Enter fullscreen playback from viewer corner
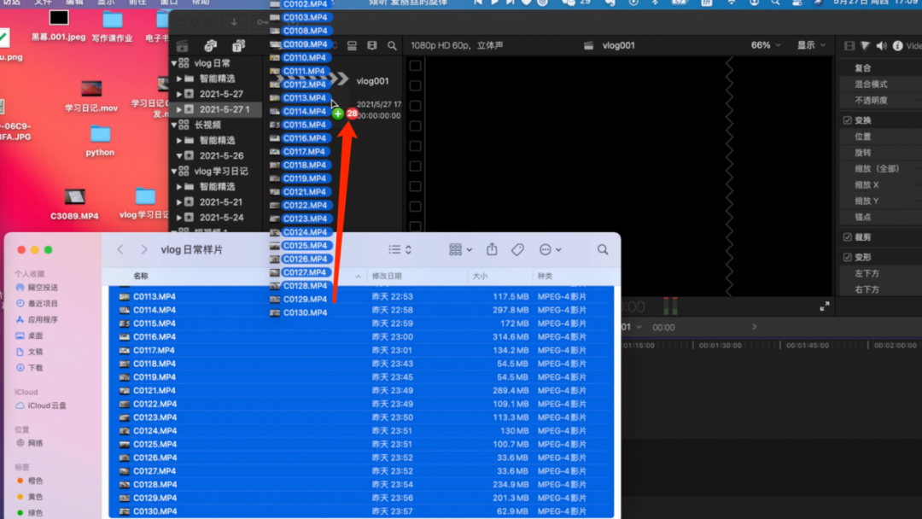 pos(825,306)
